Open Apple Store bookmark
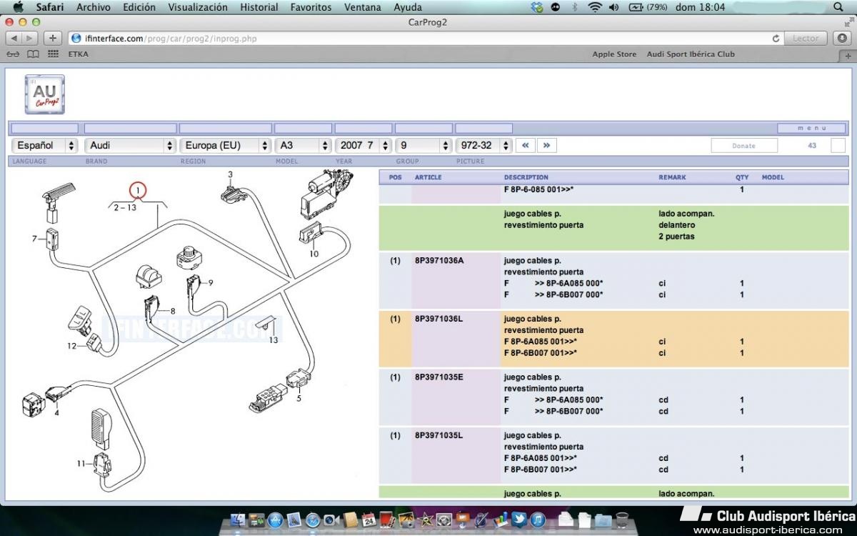This screenshot has width=857, height=536. [x=614, y=54]
